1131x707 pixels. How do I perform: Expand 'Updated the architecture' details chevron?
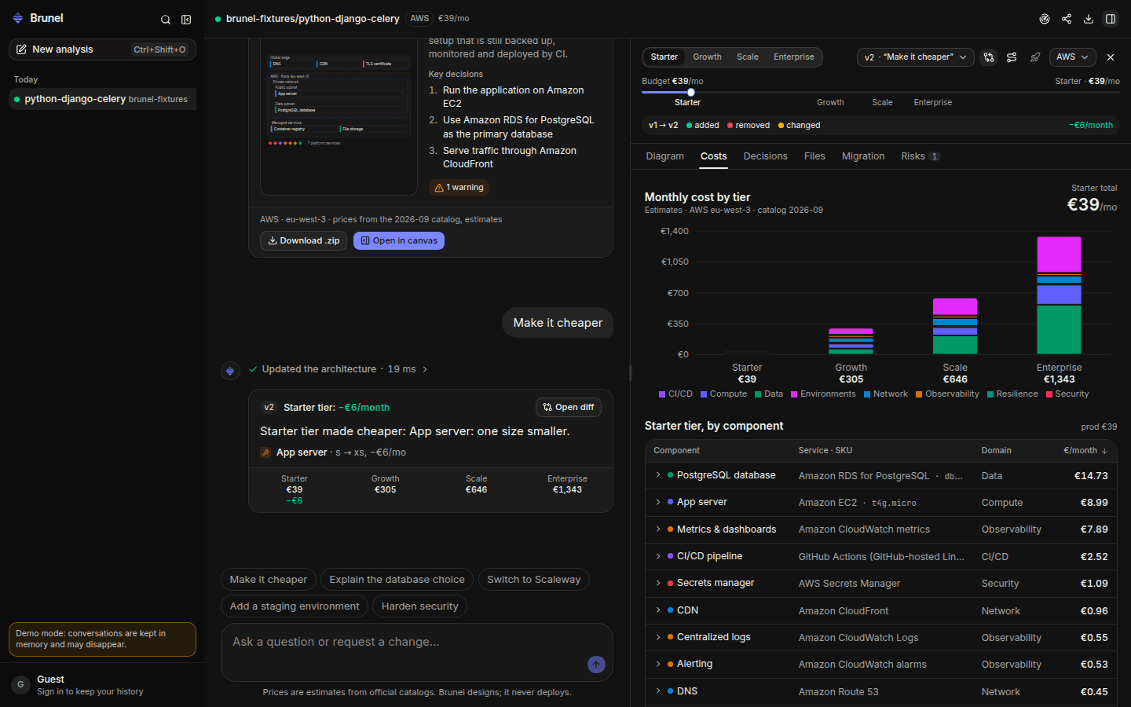[x=425, y=369]
